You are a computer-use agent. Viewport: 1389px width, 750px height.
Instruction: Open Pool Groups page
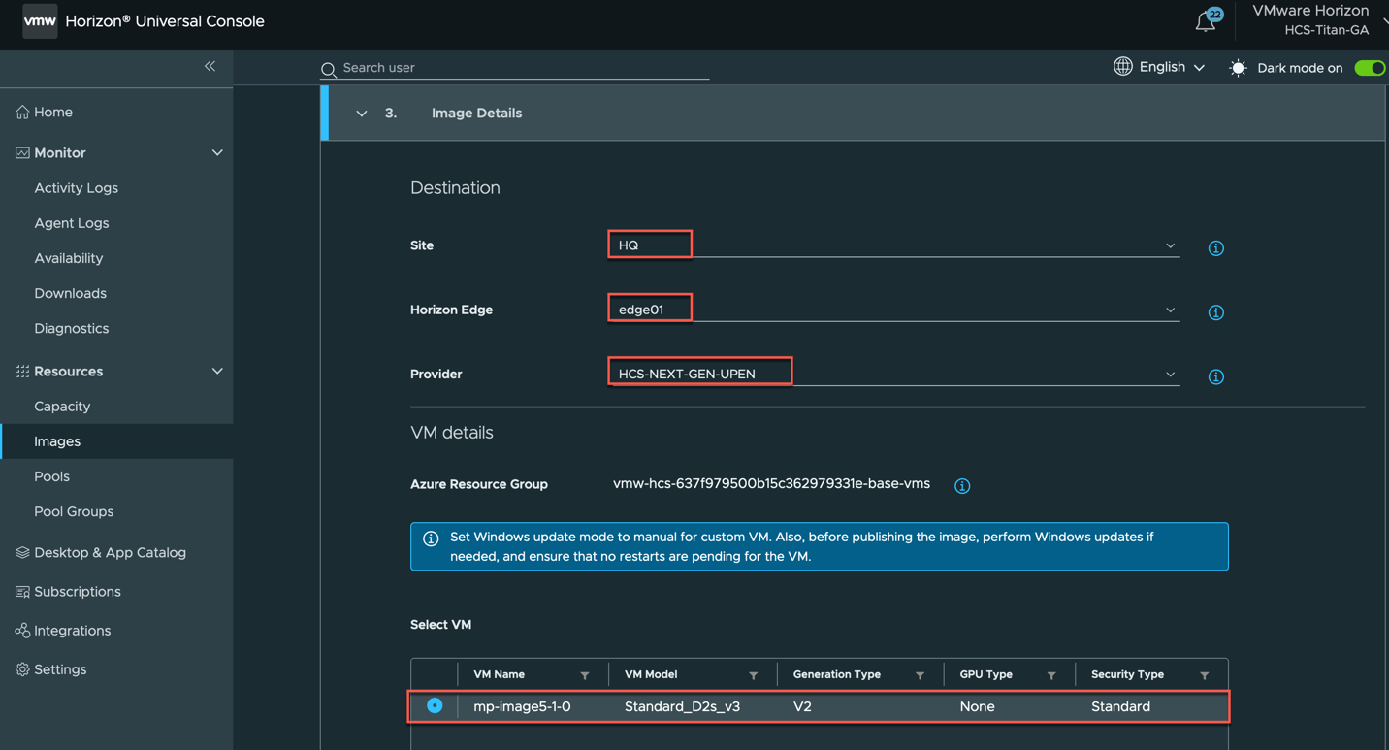tap(74, 511)
